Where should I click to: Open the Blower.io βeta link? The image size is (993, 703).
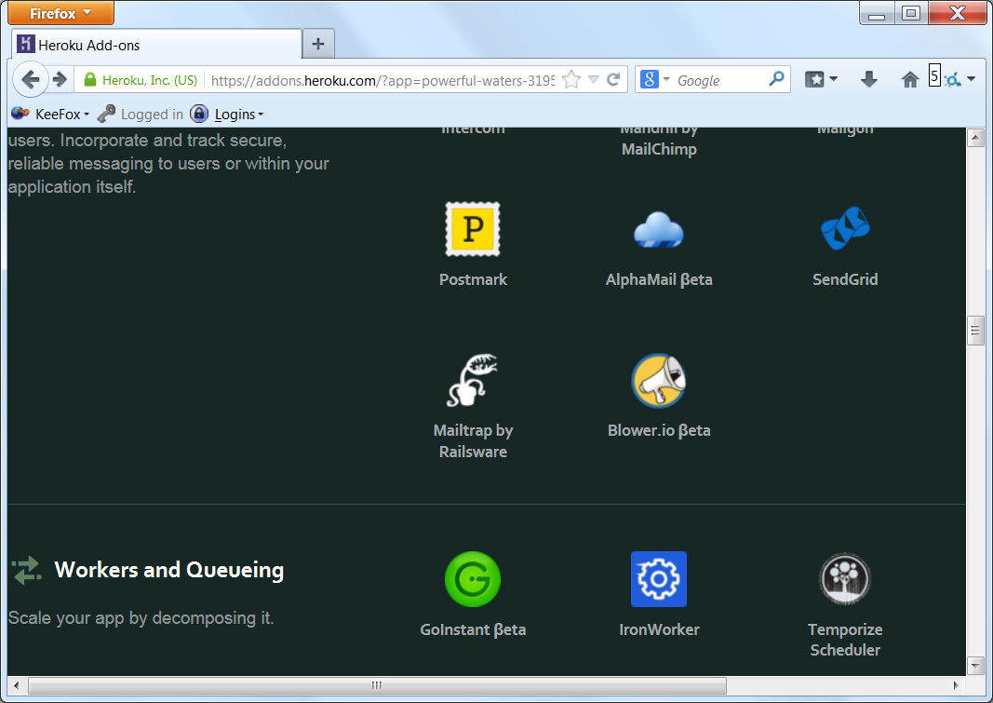tap(659, 430)
